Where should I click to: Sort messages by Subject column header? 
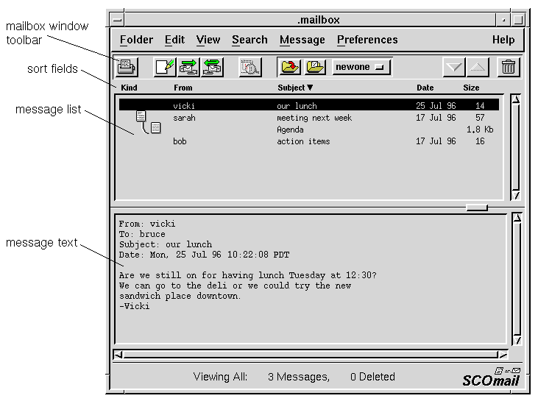coord(294,88)
